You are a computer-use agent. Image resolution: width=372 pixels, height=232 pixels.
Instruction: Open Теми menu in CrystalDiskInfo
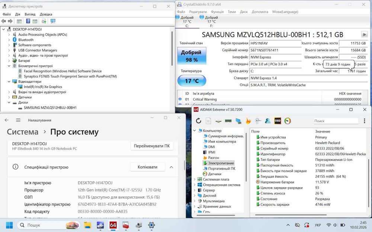[231, 12]
